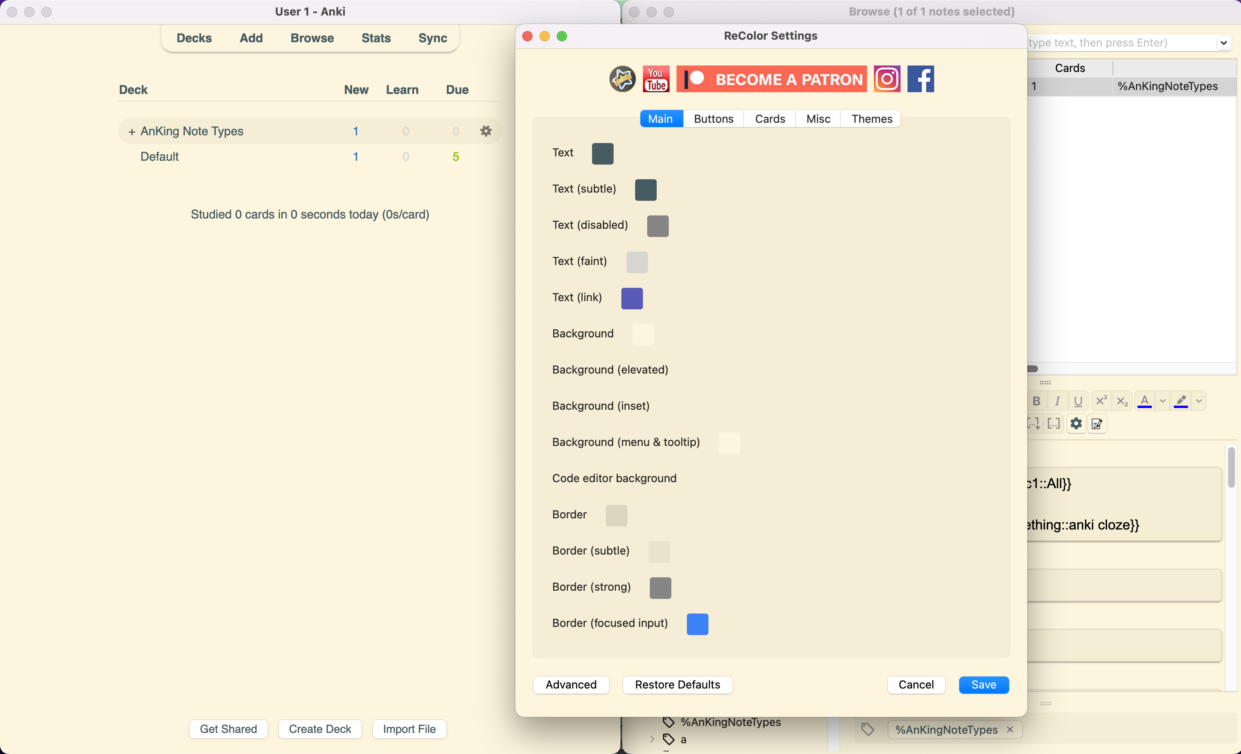1241x754 pixels.
Task: Apply subscript formatting in editor
Action: click(1122, 401)
